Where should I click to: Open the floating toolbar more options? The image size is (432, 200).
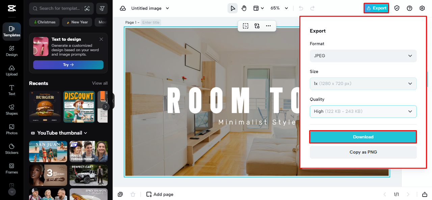point(268,26)
